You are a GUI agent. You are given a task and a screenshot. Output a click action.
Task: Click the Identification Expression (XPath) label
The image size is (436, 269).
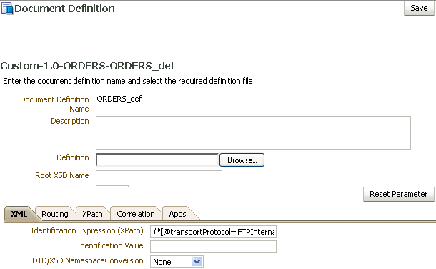pyautogui.click(x=87, y=230)
